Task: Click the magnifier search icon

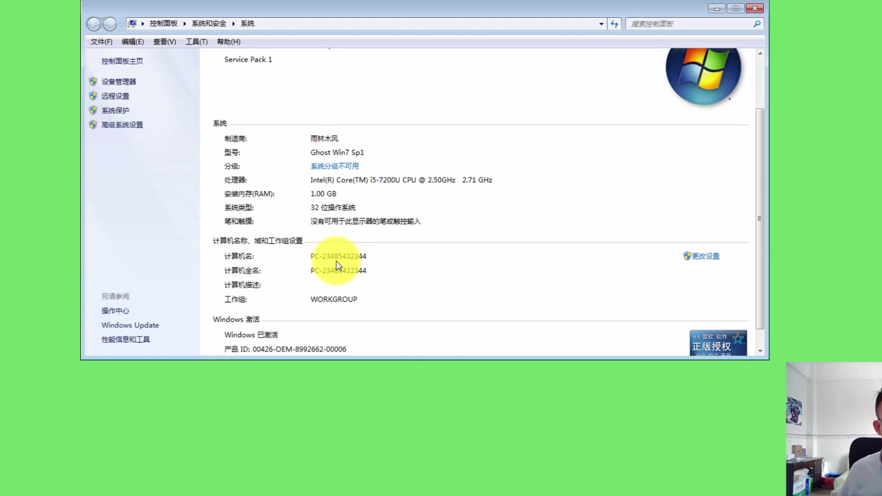Action: pos(757,24)
